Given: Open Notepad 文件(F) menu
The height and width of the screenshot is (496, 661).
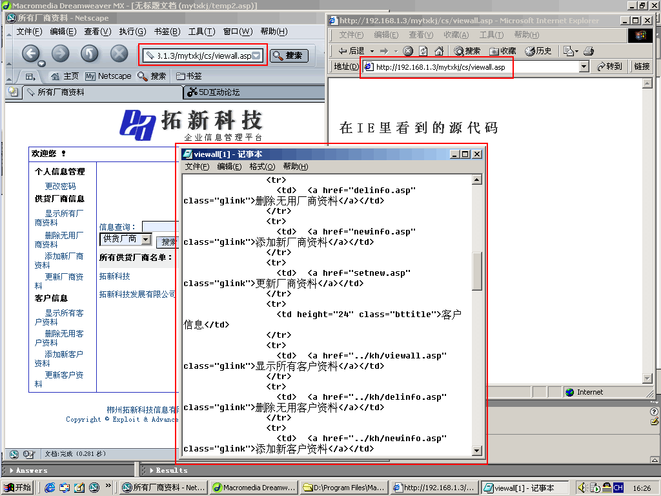Looking at the screenshot, I should click(197, 167).
